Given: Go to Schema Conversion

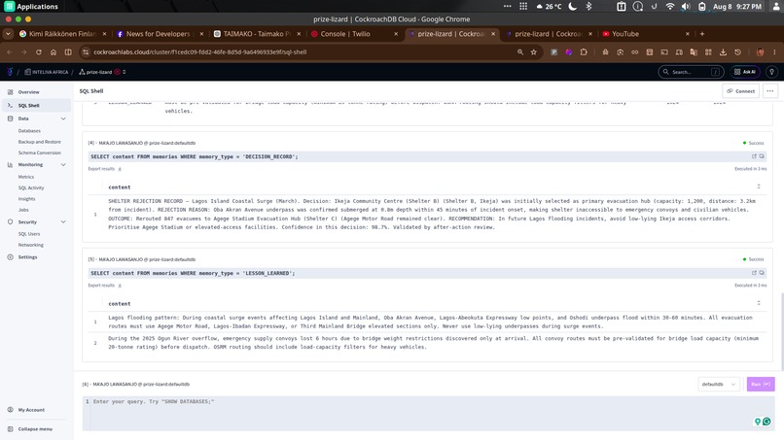Looking at the screenshot, I should pyautogui.click(x=40, y=152).
